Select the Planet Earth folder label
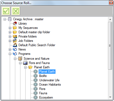Viewport: 114px width, 101px height. [42, 67]
